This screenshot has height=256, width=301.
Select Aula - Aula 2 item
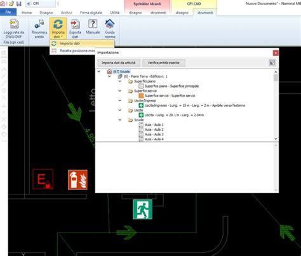154,130
